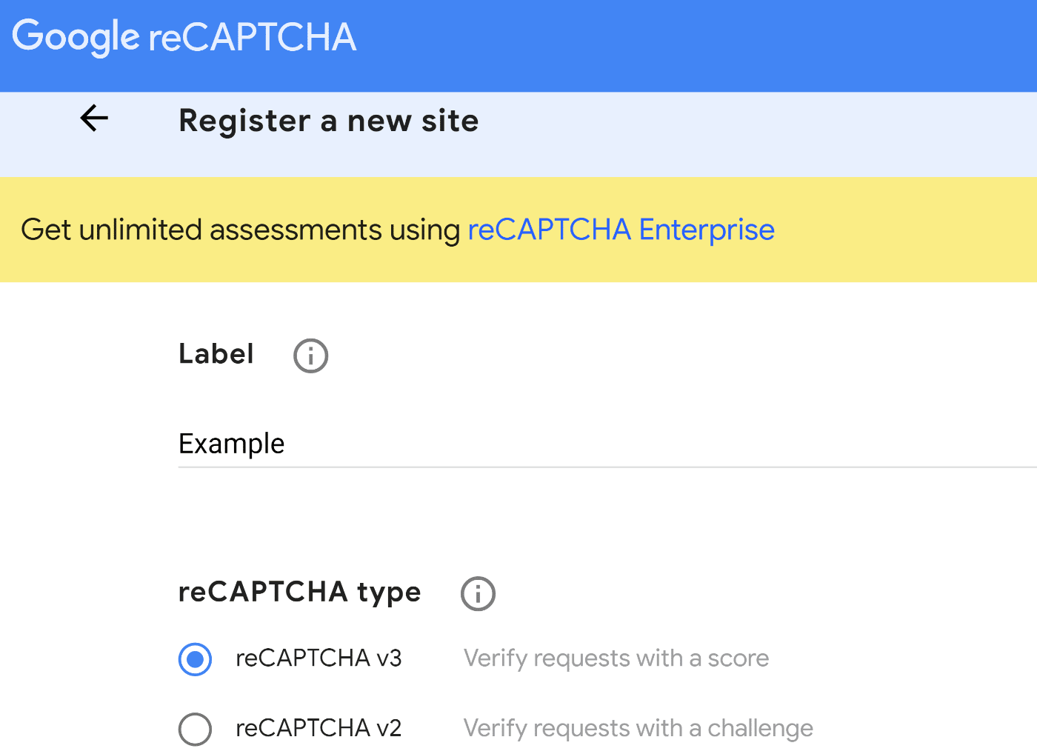Open the Register a new site header
This screenshot has height=754, width=1037.
[x=328, y=120]
